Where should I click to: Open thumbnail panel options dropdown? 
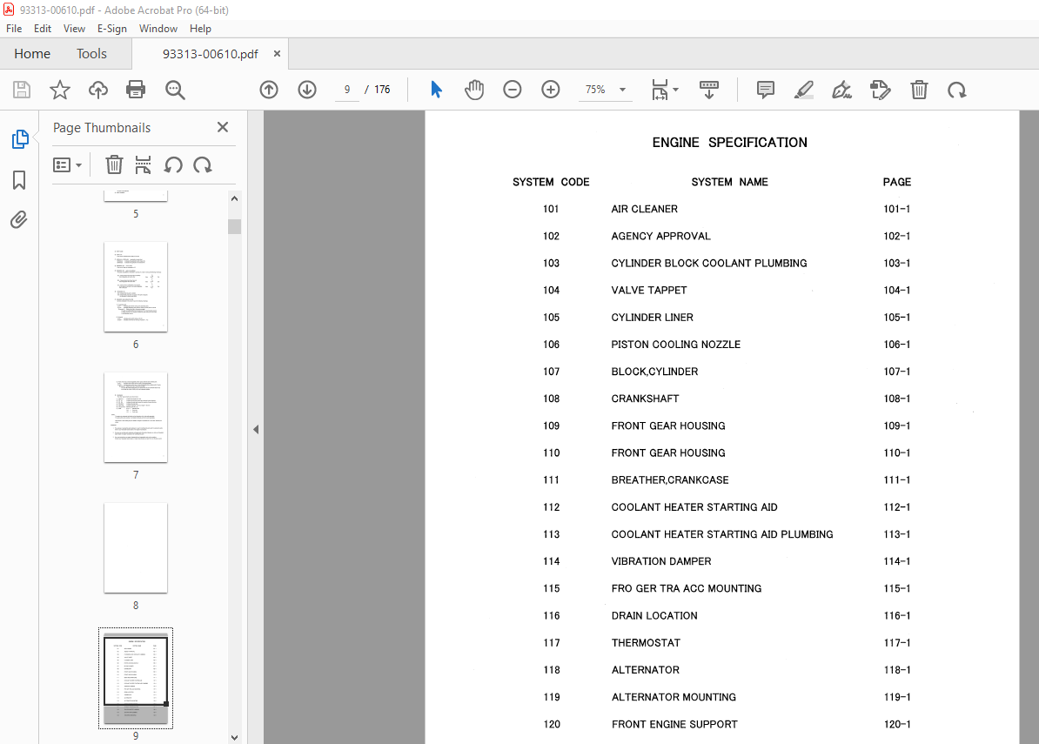tap(67, 164)
